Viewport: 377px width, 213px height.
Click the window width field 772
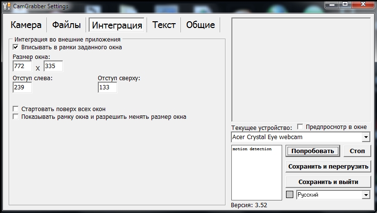[22, 66]
